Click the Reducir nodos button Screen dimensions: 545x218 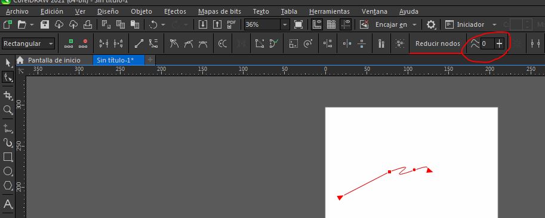438,43
